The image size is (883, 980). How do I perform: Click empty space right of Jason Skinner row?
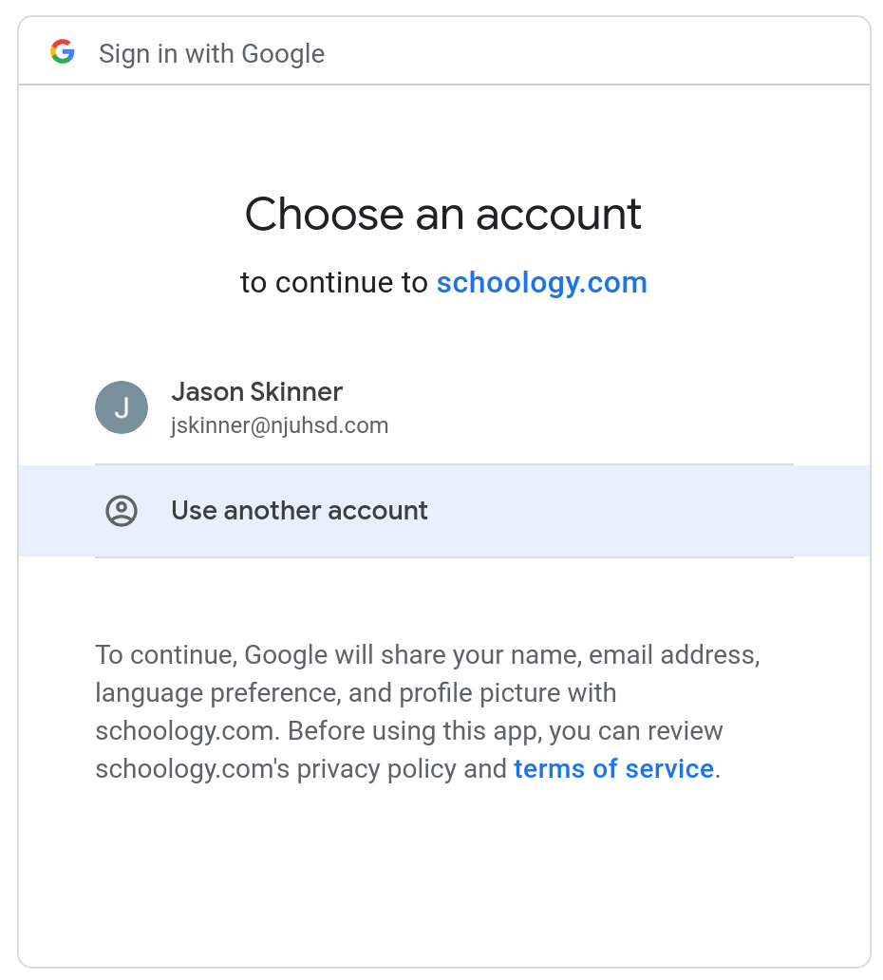point(593,407)
